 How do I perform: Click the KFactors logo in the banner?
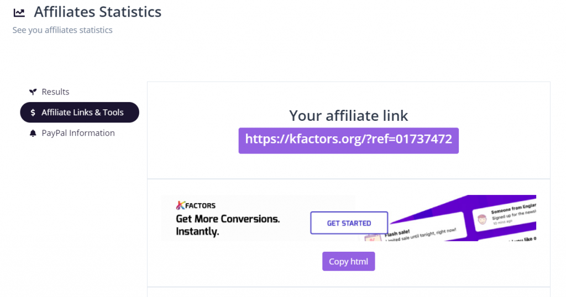[x=196, y=205]
